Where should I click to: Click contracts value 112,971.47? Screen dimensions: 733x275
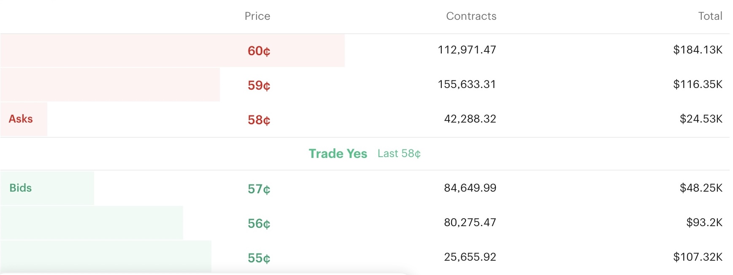pos(467,50)
